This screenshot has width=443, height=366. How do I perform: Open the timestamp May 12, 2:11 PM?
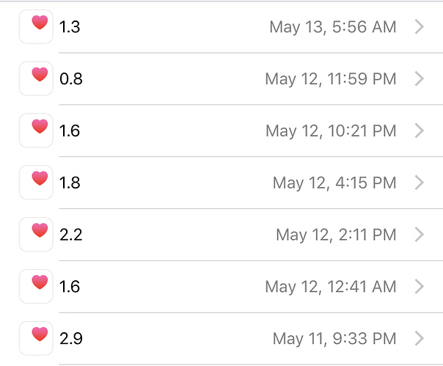336,235
